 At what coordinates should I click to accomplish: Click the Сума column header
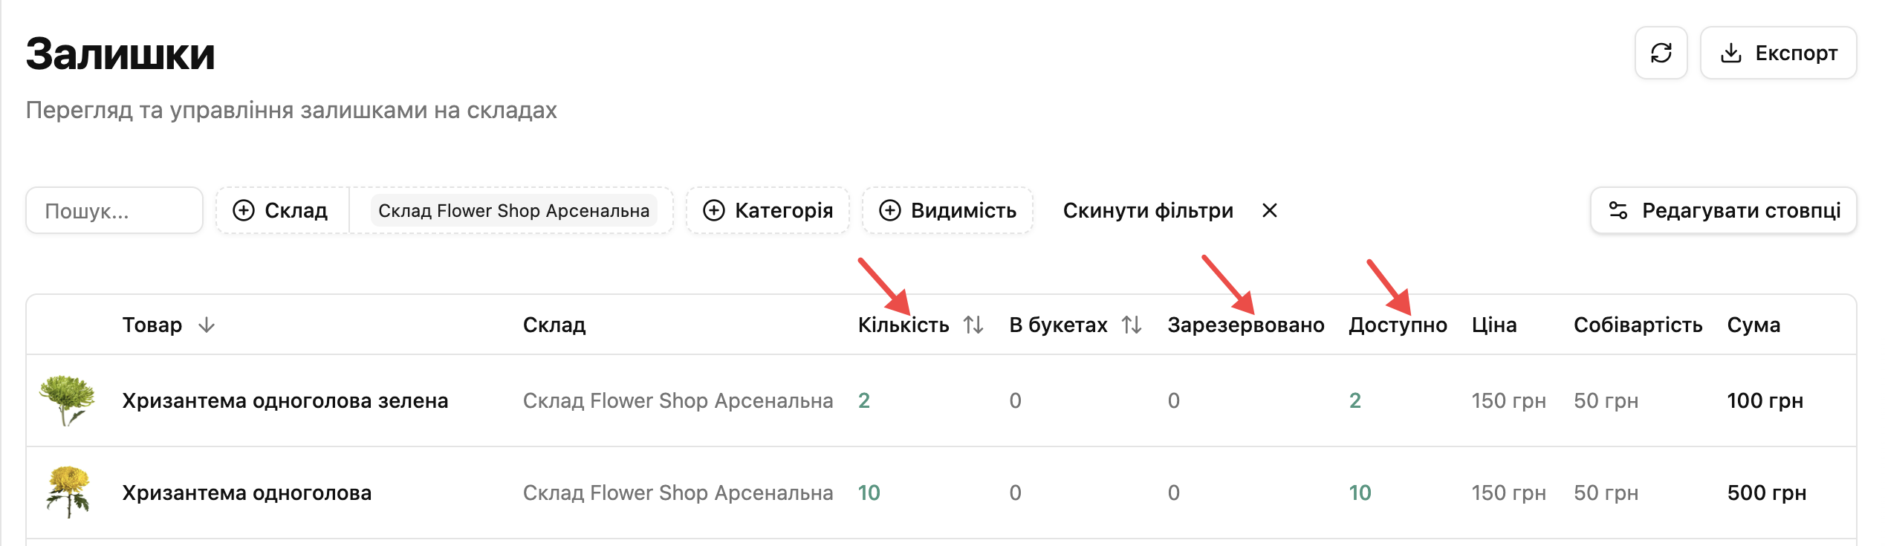pyautogui.click(x=1753, y=325)
